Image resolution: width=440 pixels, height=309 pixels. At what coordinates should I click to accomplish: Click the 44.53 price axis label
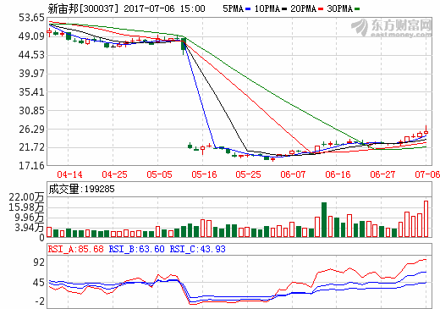point(31,55)
